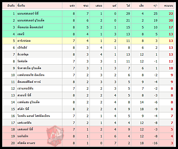Click the เซาแทมป์ตัน team name

pos(25,88)
